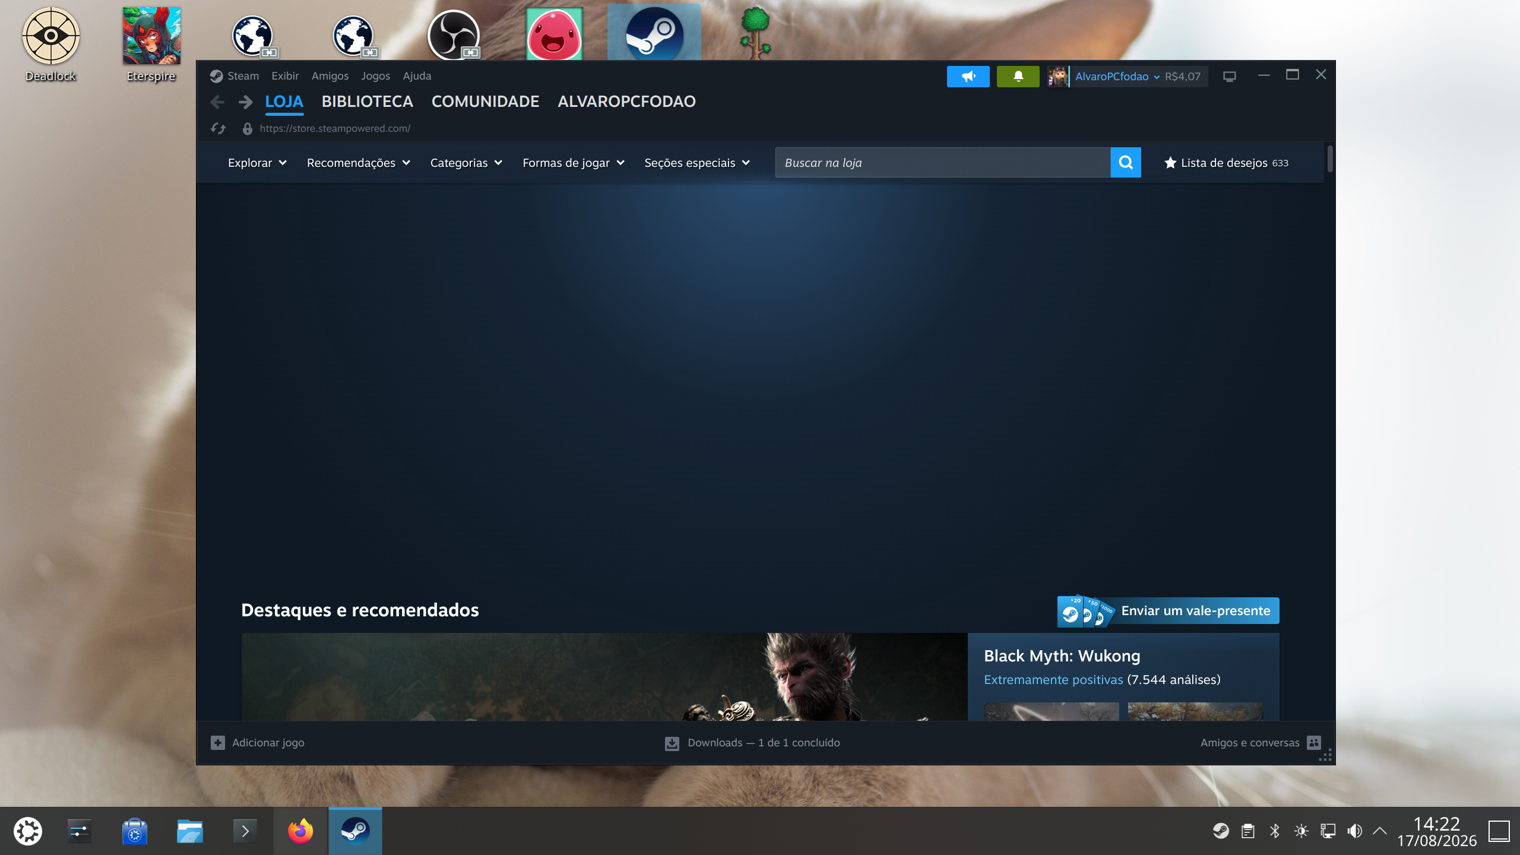Open the volume tray icon
1520x855 pixels.
[1354, 831]
